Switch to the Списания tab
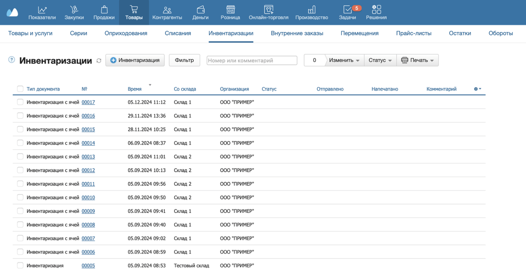 coord(178,33)
